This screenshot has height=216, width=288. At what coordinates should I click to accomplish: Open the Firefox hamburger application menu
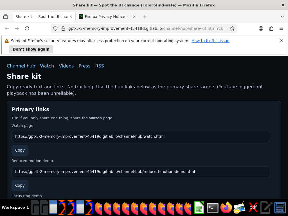pos(281,28)
